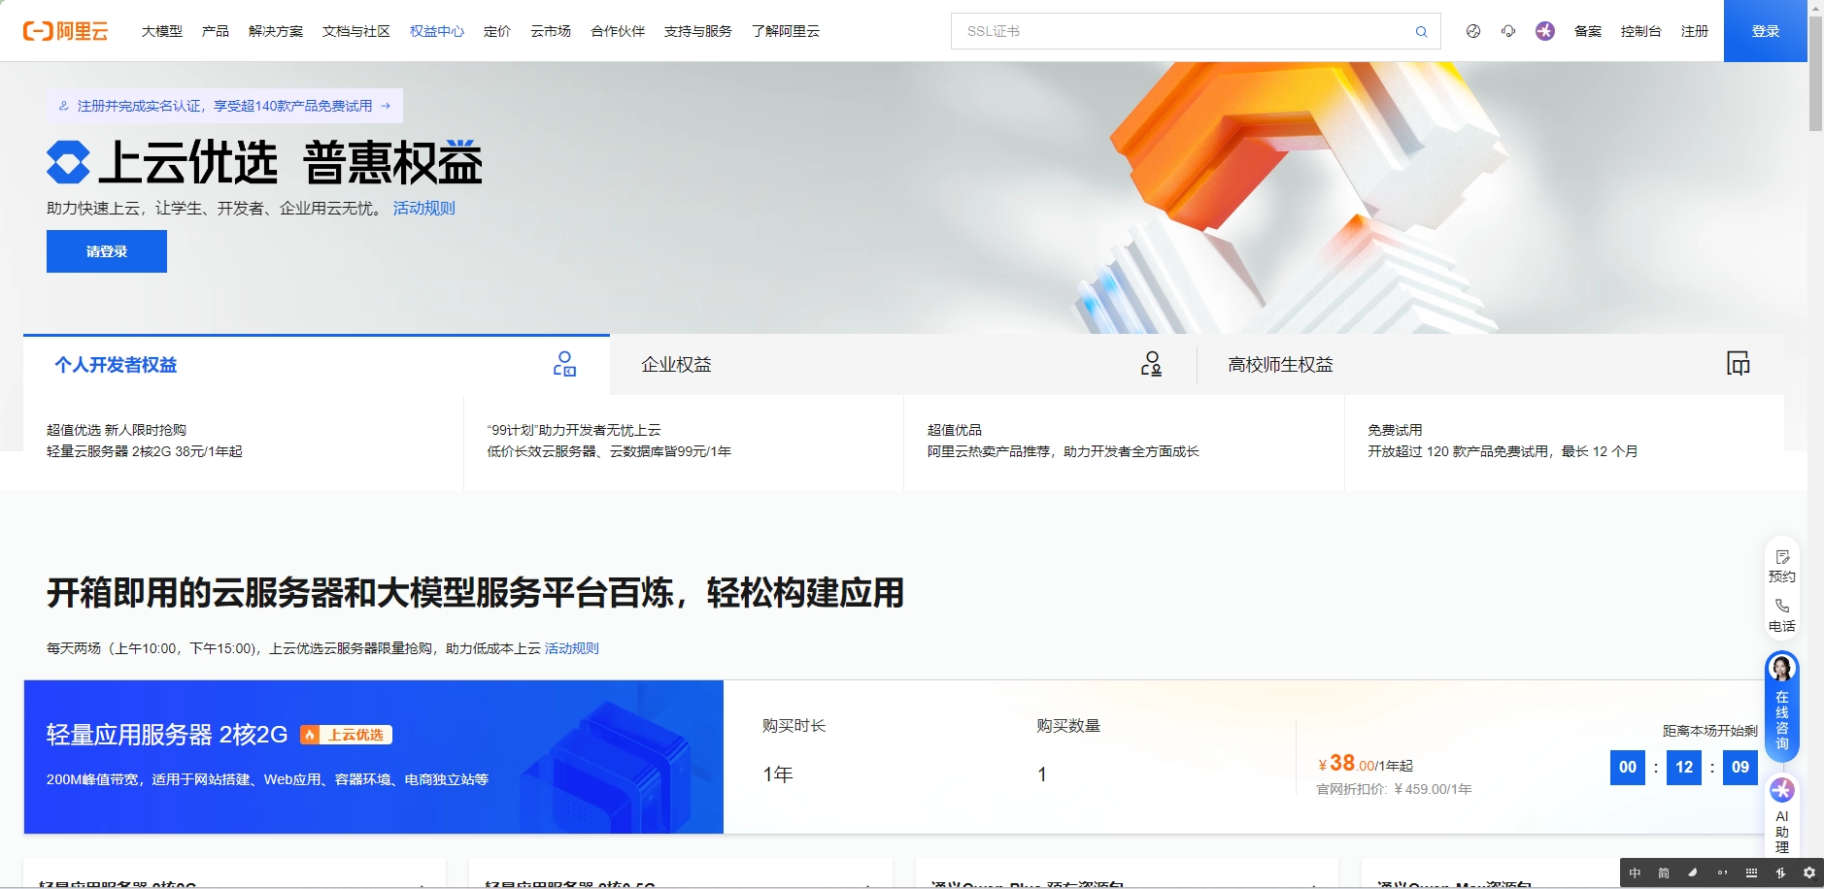Open the IME soft keyboard icon
Viewport: 1824px width, 889px height.
point(1751,873)
